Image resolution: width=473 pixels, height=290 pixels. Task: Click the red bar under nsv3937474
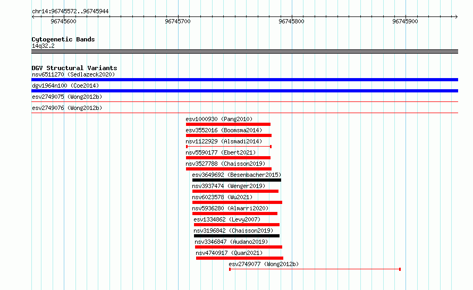coord(235,191)
